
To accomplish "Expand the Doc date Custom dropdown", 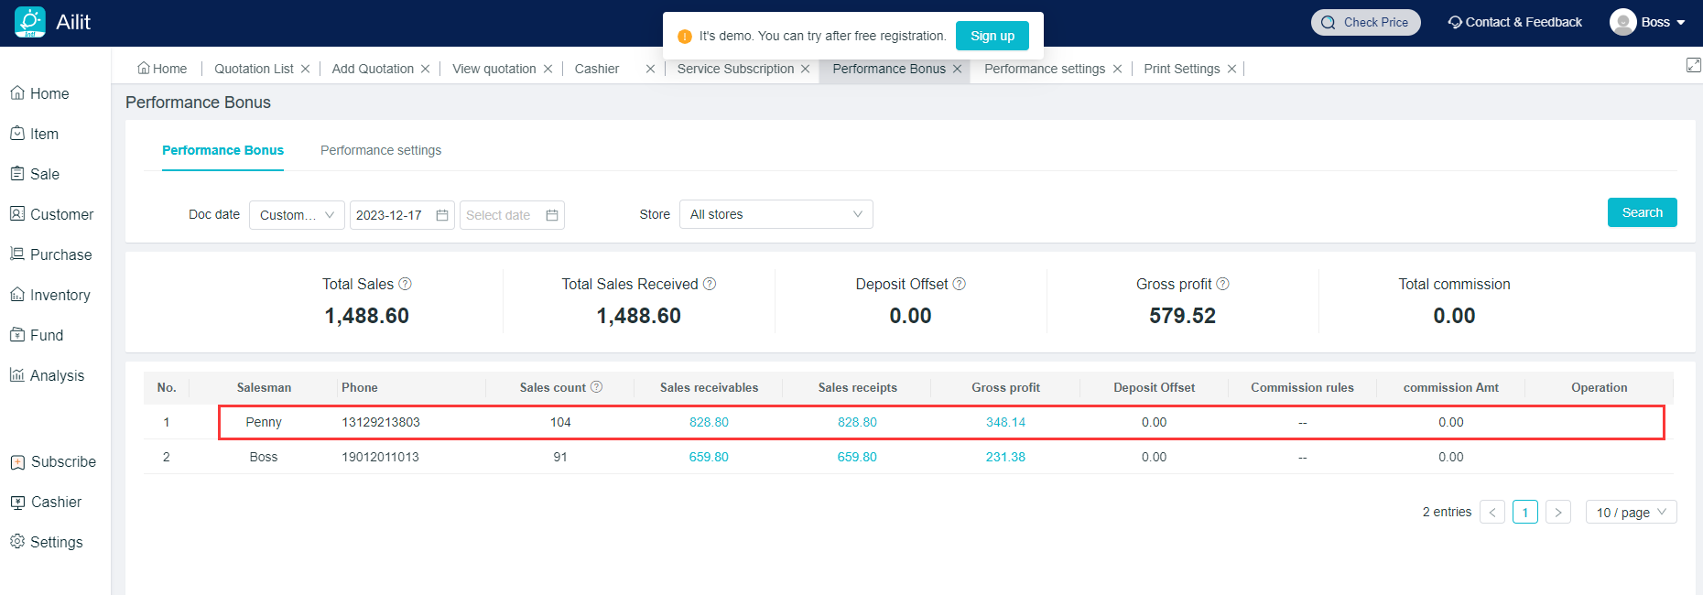I will pyautogui.click(x=297, y=215).
